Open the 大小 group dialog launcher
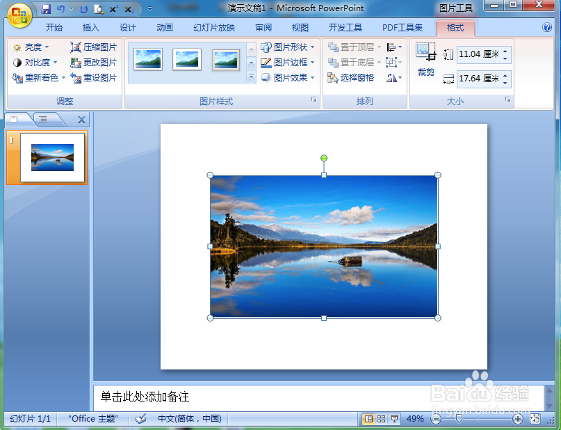 507,99
